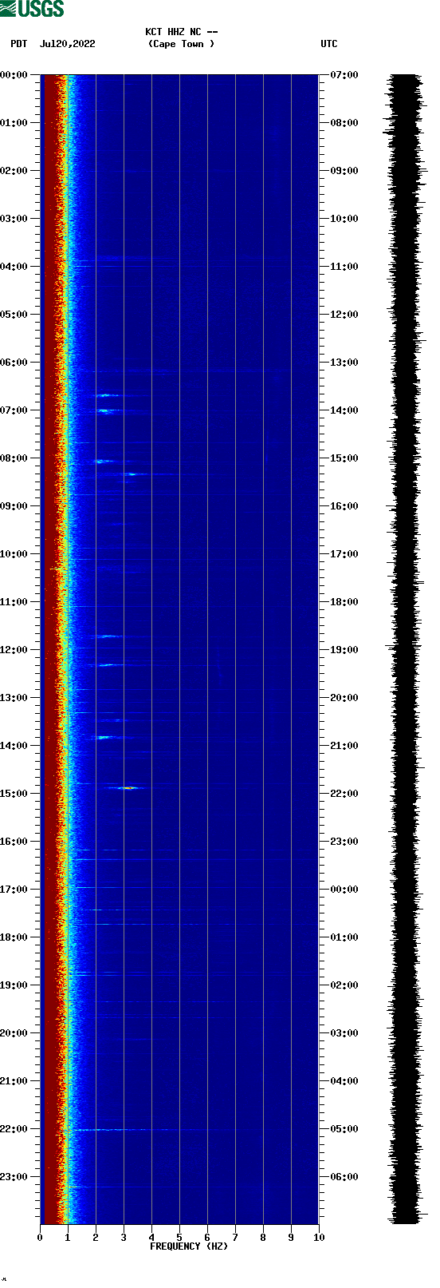
Task: Click the (Cape Town ) subtitle
Action: pyautogui.click(x=181, y=44)
